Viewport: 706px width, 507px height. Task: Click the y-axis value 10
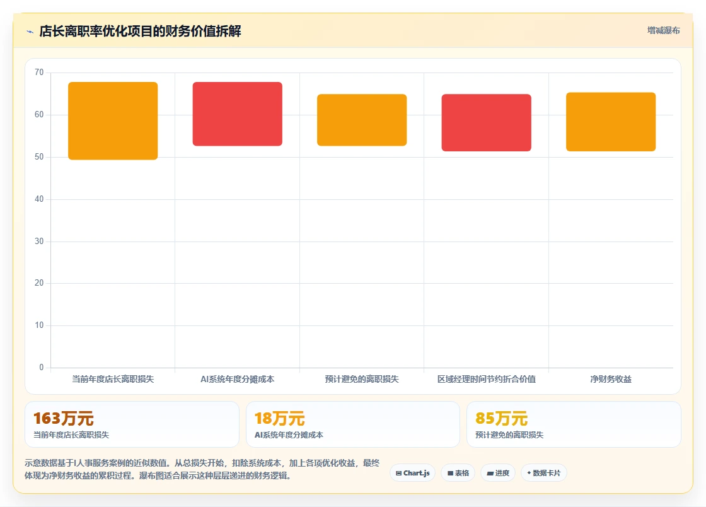tap(39, 325)
